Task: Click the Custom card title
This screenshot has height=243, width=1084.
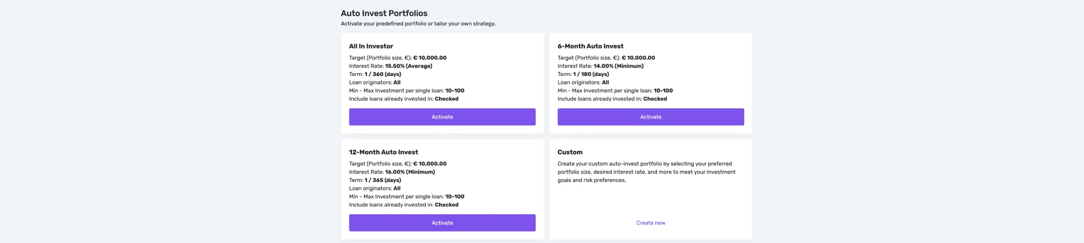Action: (570, 152)
